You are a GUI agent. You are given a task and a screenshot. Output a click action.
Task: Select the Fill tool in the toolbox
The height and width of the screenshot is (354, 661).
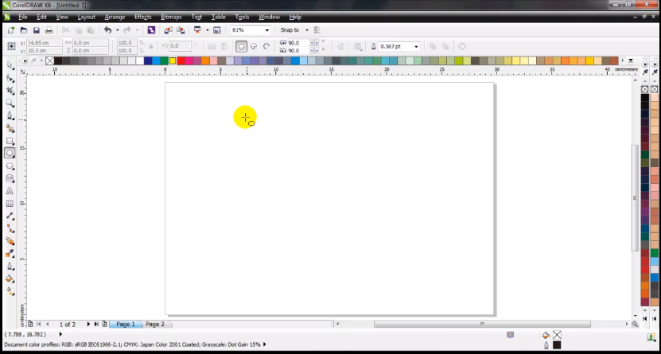click(x=10, y=278)
